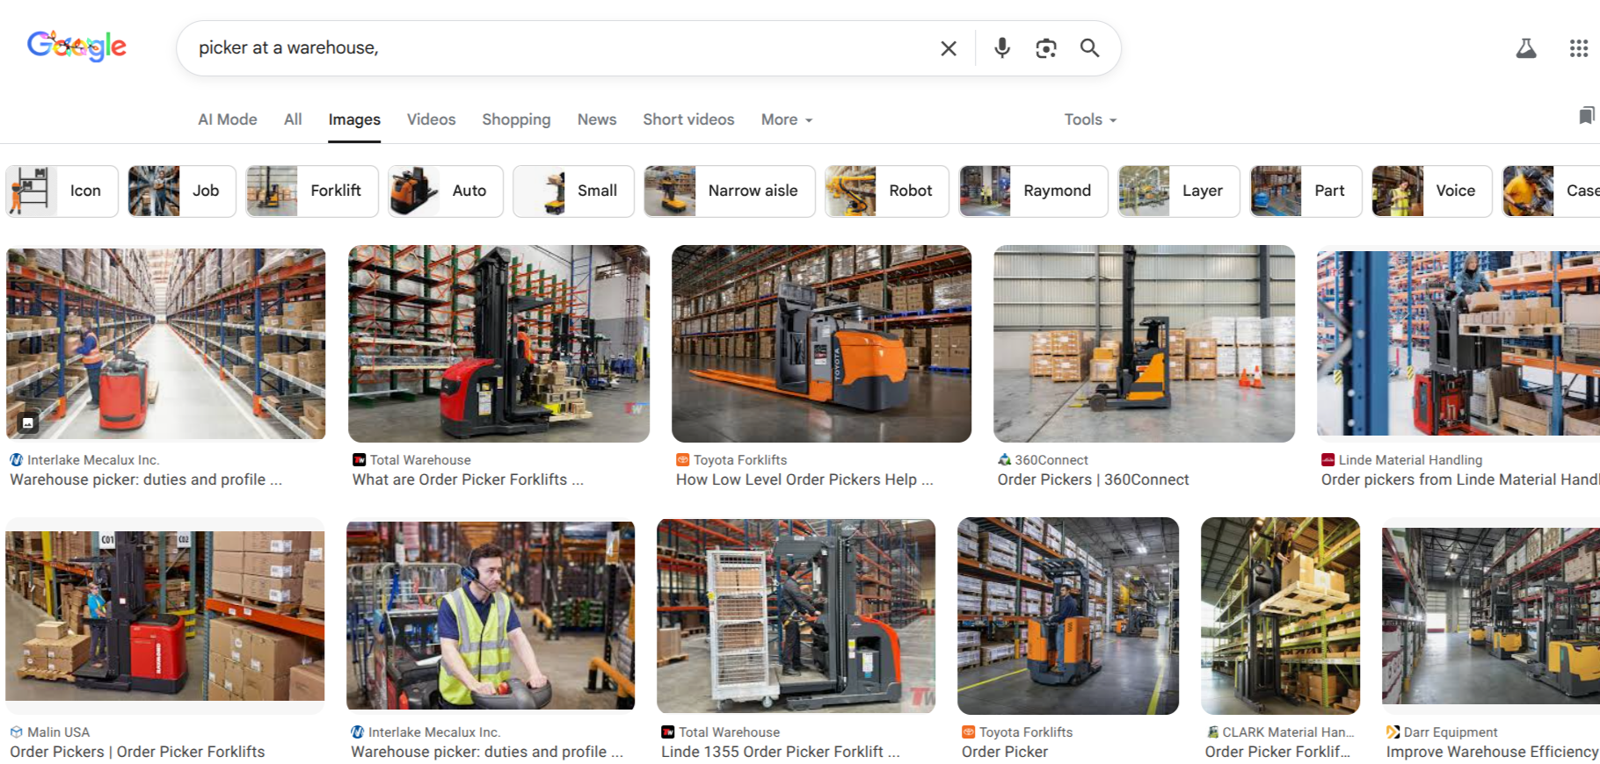Choose the Robot filter chip
This screenshot has width=1600, height=764.
(x=887, y=191)
